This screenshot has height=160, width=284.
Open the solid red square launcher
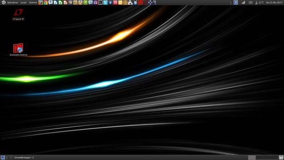point(140,3)
